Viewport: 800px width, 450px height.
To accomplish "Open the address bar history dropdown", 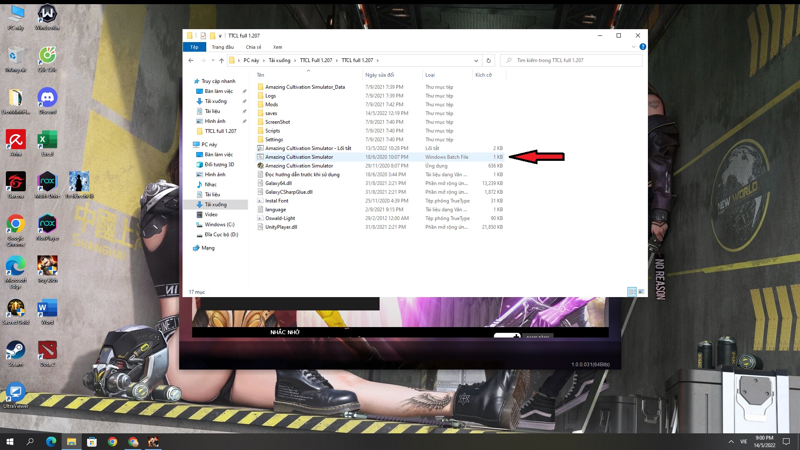I will [476, 60].
